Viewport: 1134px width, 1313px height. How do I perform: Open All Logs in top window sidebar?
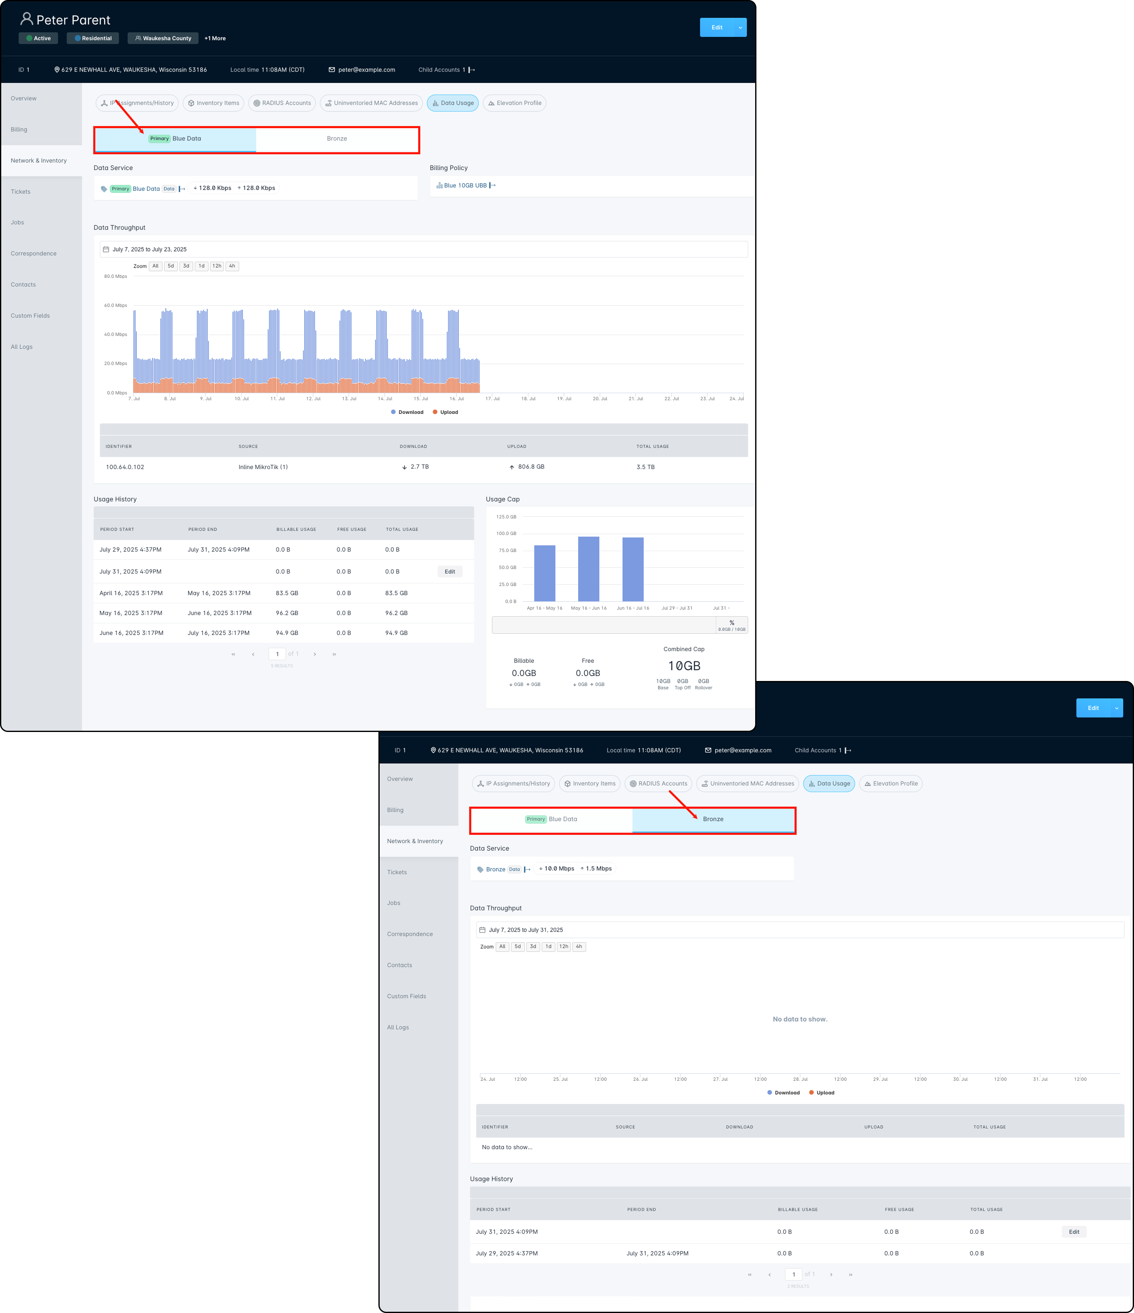(22, 347)
